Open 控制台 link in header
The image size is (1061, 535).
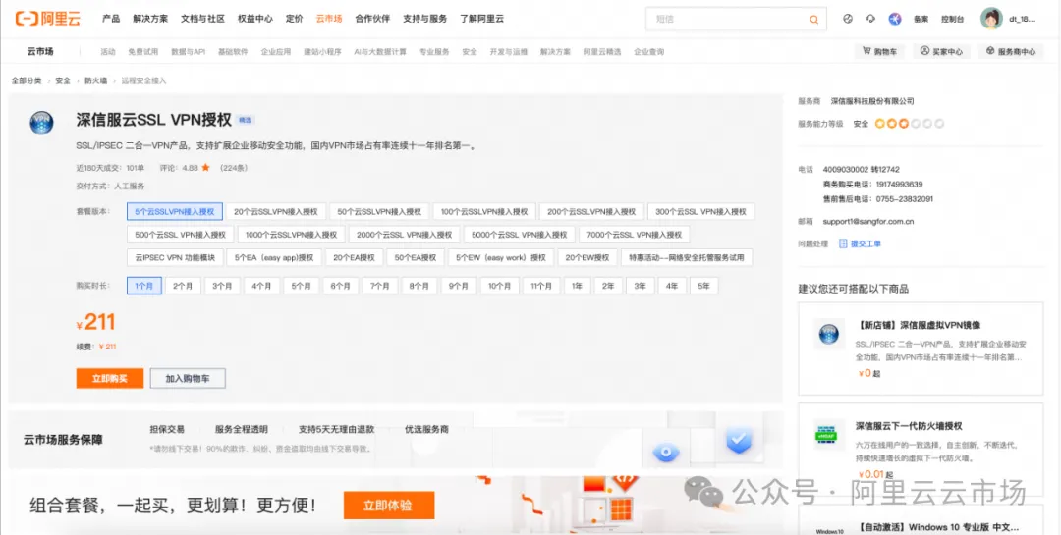pos(952,19)
